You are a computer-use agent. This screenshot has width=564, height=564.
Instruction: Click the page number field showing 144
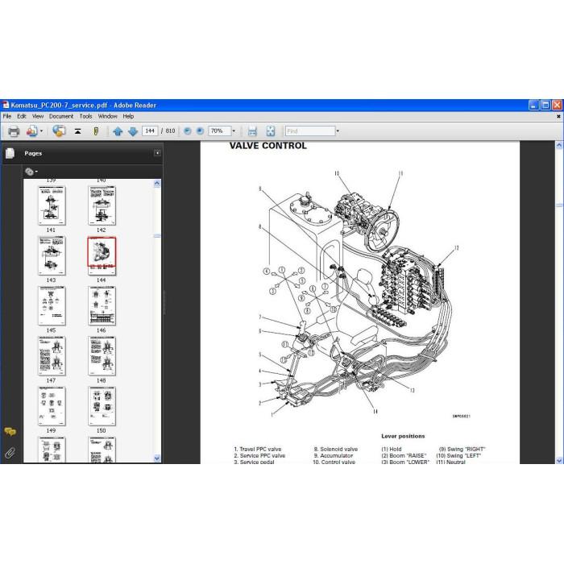pyautogui.click(x=150, y=131)
